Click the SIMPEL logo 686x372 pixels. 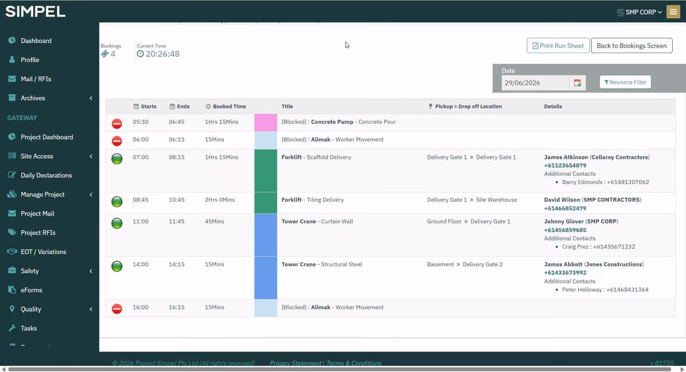(35, 11)
